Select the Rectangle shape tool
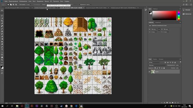Image resolution: width=193 pixels, height=108 pixels. 2,55
